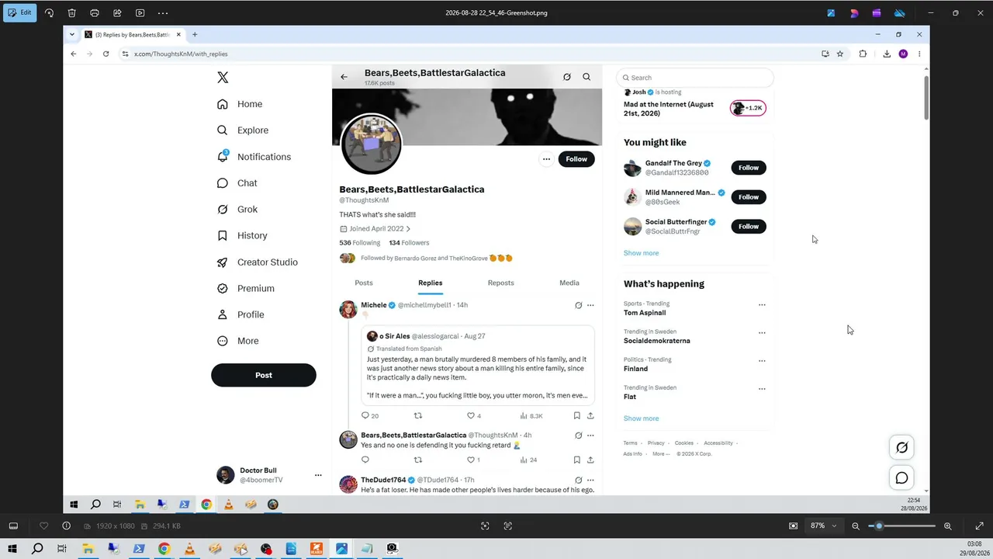Click the X Search input field
993x559 pixels.
click(695, 78)
